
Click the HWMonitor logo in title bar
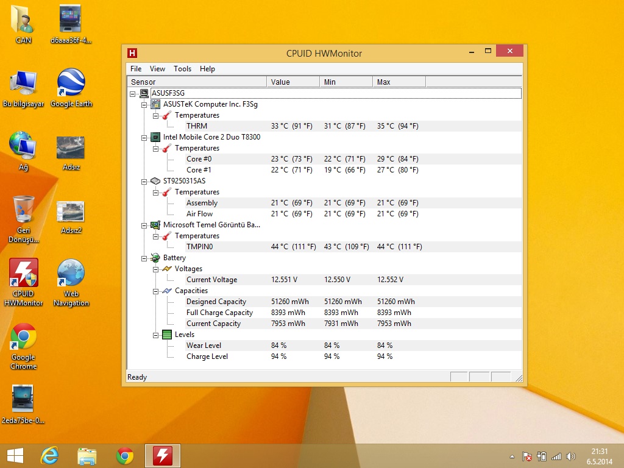pyautogui.click(x=132, y=53)
